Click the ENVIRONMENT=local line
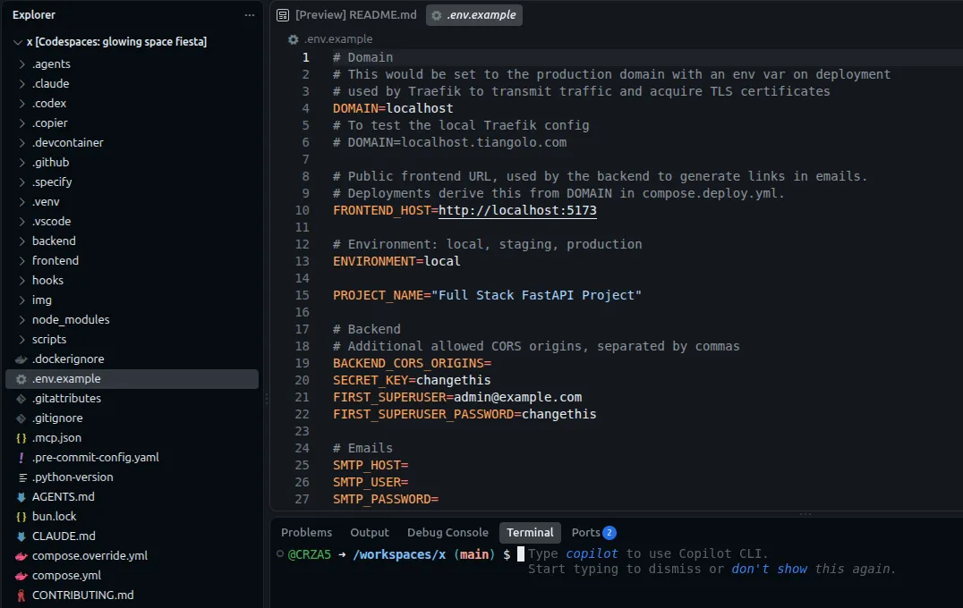This screenshot has height=608, width=963. tap(396, 261)
